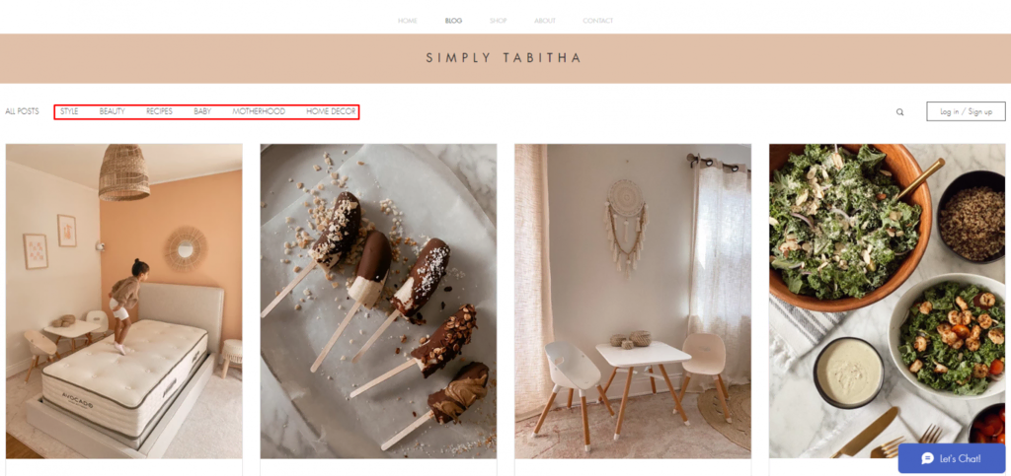
Task: Open the Let's Chat widget
Action: [x=951, y=458]
